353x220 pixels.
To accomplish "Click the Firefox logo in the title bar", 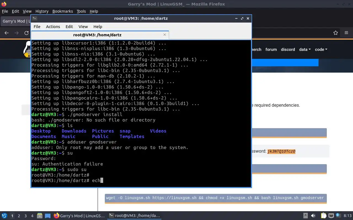I will coord(4,4).
